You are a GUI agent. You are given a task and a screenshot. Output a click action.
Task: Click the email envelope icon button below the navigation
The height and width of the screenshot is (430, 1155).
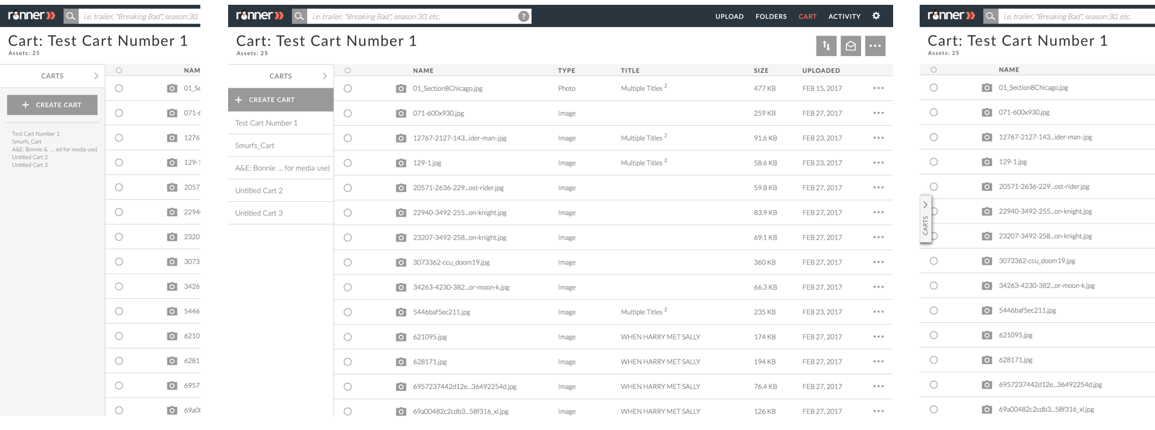(851, 46)
